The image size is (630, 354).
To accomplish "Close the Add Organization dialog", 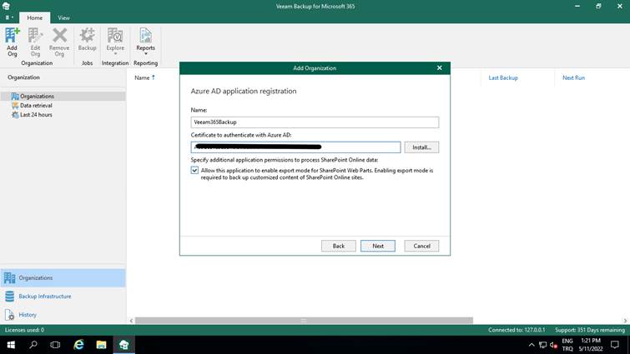I will (x=440, y=68).
